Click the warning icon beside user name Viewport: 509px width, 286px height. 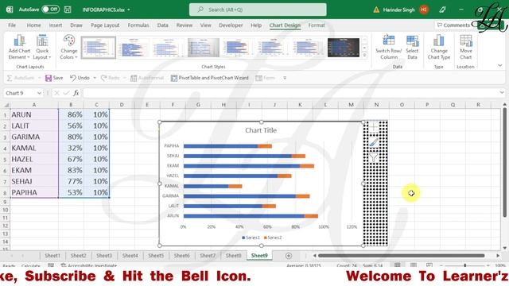[376, 10]
